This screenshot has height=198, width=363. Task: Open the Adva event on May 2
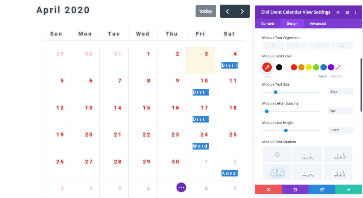tap(230, 173)
